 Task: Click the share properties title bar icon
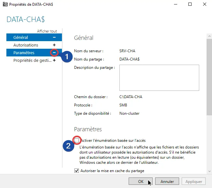(4, 4)
